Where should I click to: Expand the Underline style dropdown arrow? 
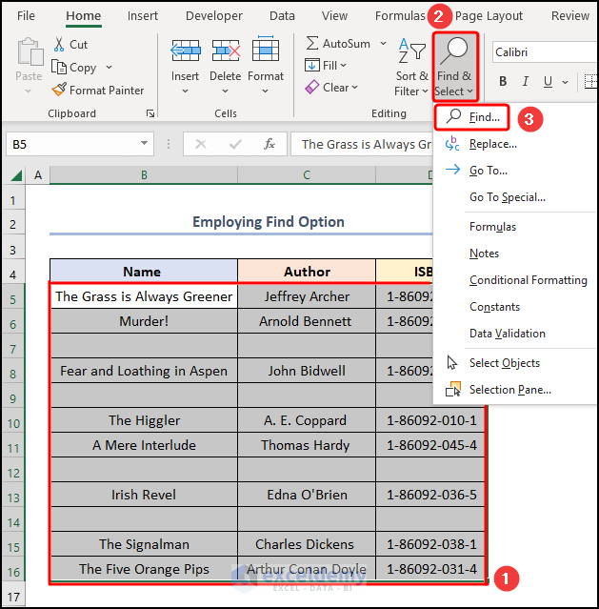tap(566, 82)
